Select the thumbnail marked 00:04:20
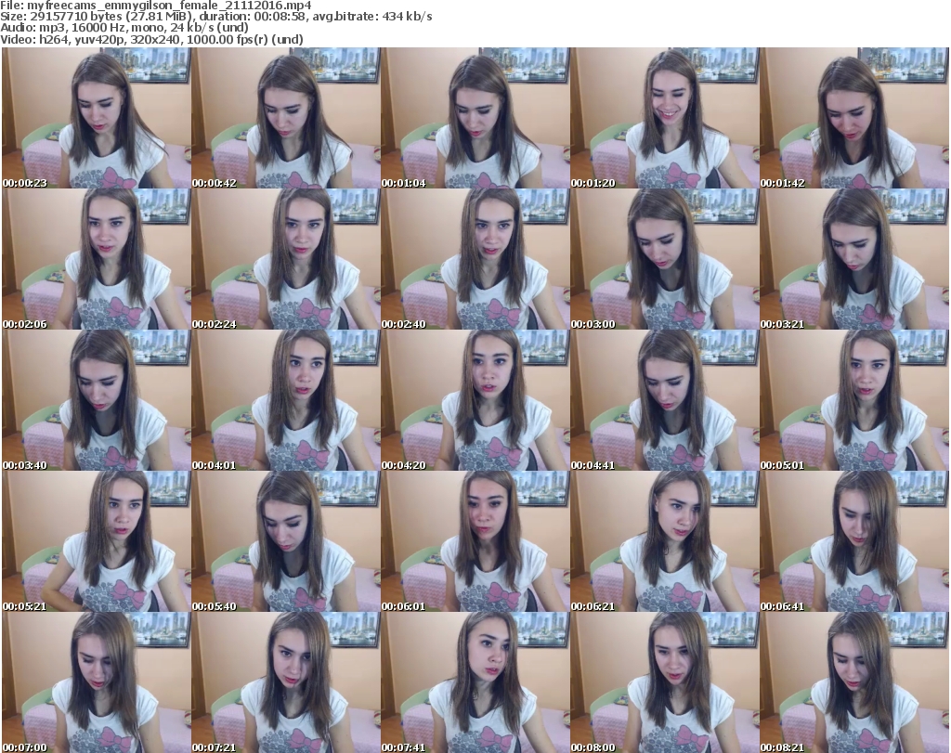The height and width of the screenshot is (753, 951). (475, 400)
